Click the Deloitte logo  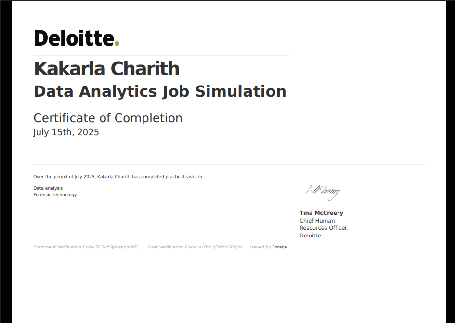point(75,37)
